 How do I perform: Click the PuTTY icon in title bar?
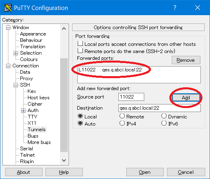tap(8, 8)
